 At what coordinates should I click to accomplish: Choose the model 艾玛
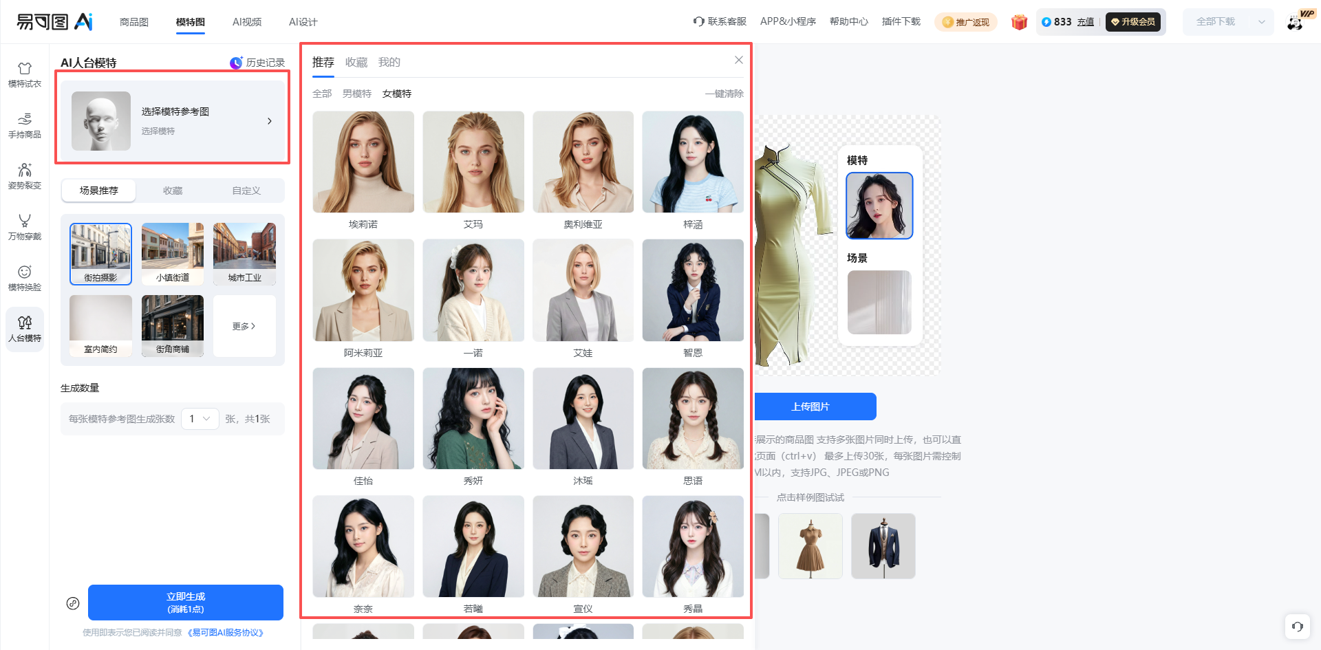point(473,162)
